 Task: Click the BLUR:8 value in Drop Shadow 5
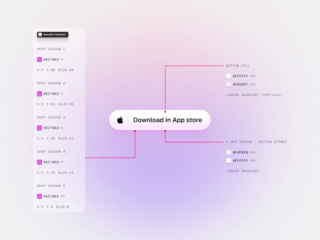click(63, 207)
